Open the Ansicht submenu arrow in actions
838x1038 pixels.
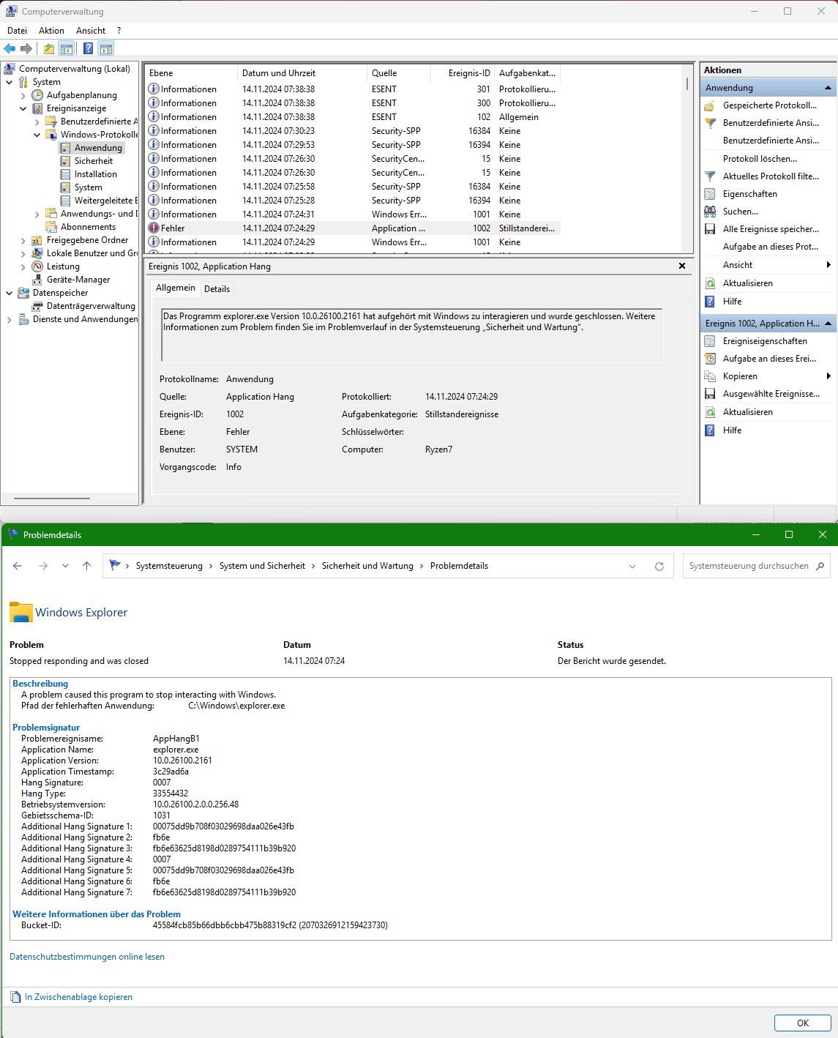coord(828,265)
